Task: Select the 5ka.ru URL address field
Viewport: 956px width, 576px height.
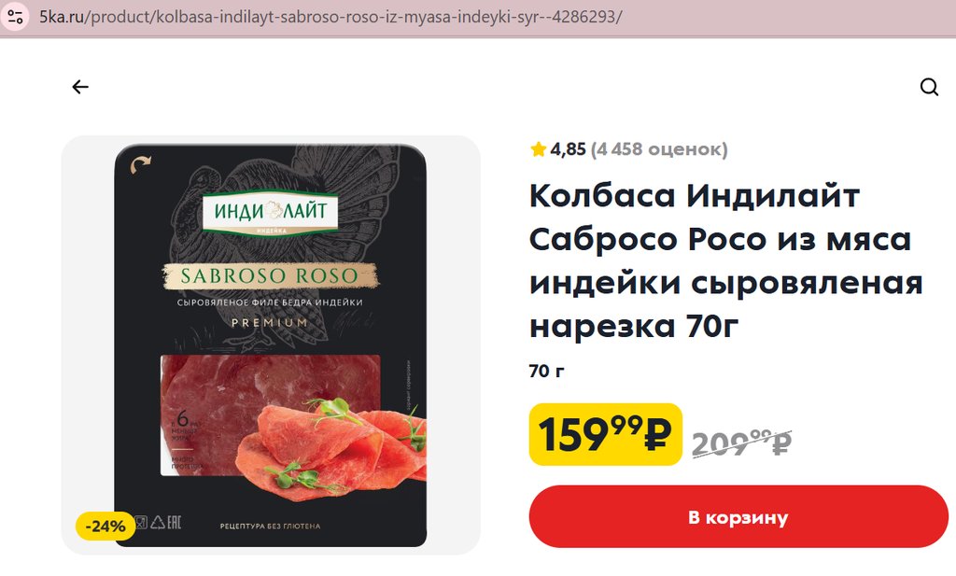Action: [x=331, y=17]
